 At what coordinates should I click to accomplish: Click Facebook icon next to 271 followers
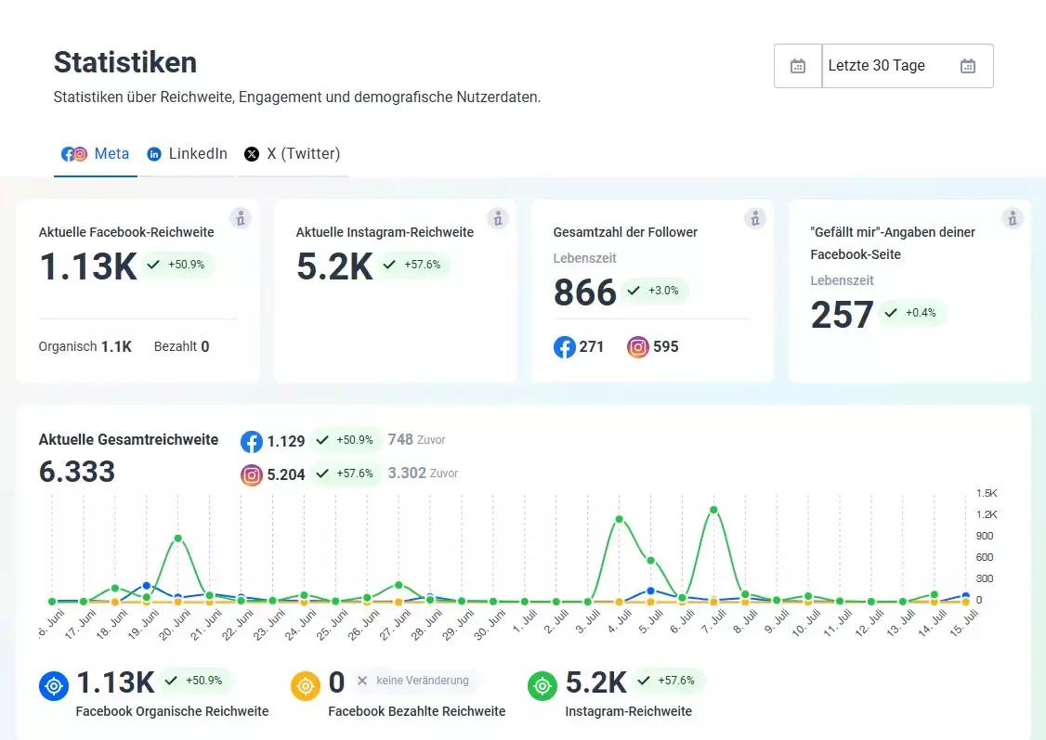564,347
